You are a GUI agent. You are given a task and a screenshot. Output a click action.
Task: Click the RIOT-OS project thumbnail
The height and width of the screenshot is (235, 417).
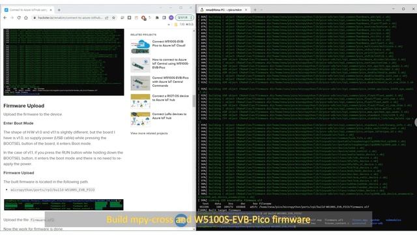pyautogui.click(x=140, y=101)
